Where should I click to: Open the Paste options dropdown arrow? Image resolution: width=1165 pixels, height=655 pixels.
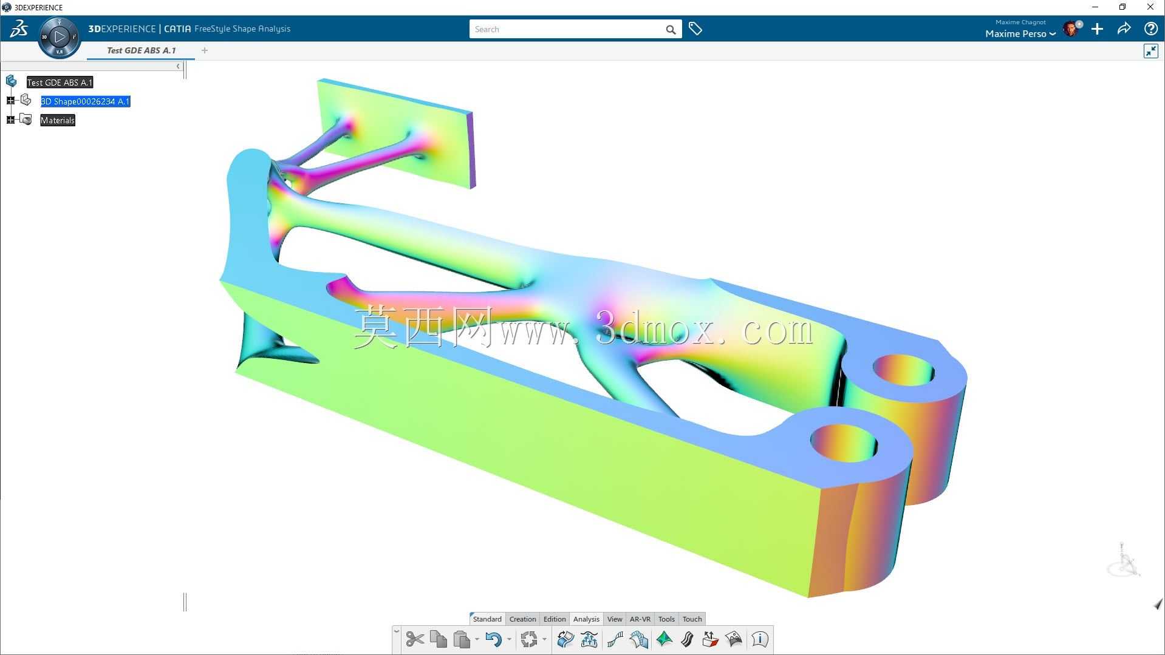(477, 639)
